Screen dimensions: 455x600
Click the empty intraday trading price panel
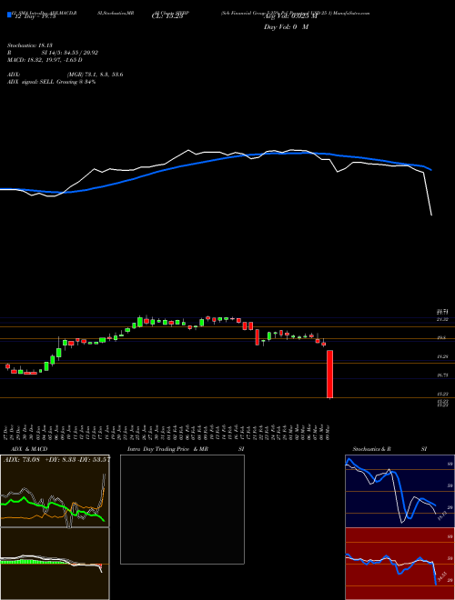[x=182, y=509]
